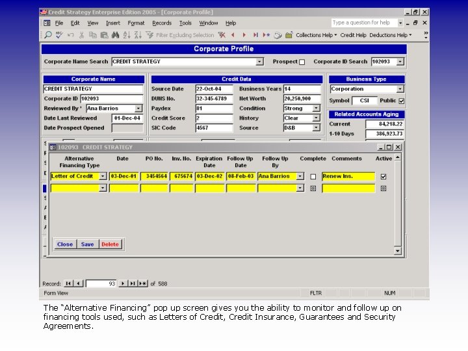Open Reviewed By dropdown
This screenshot has height=351, width=468.
(138, 109)
